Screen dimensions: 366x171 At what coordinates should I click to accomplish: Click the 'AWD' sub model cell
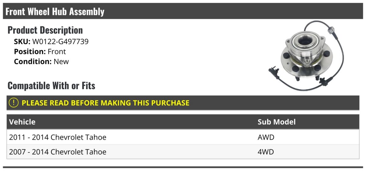(266, 137)
